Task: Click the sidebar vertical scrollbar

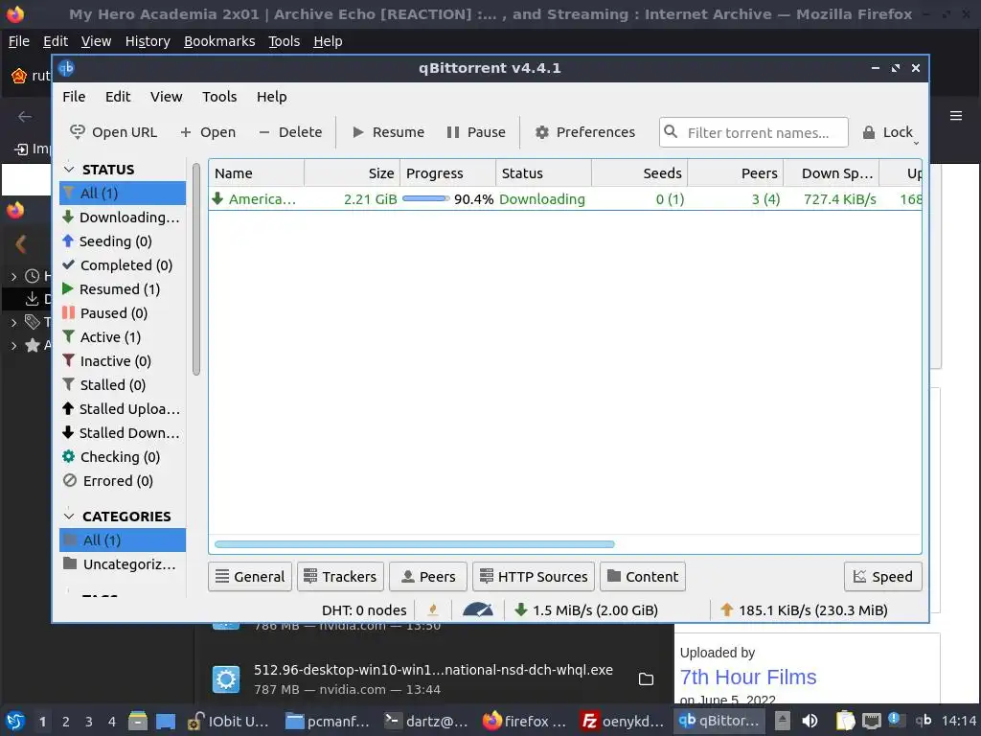Action: pos(195,269)
